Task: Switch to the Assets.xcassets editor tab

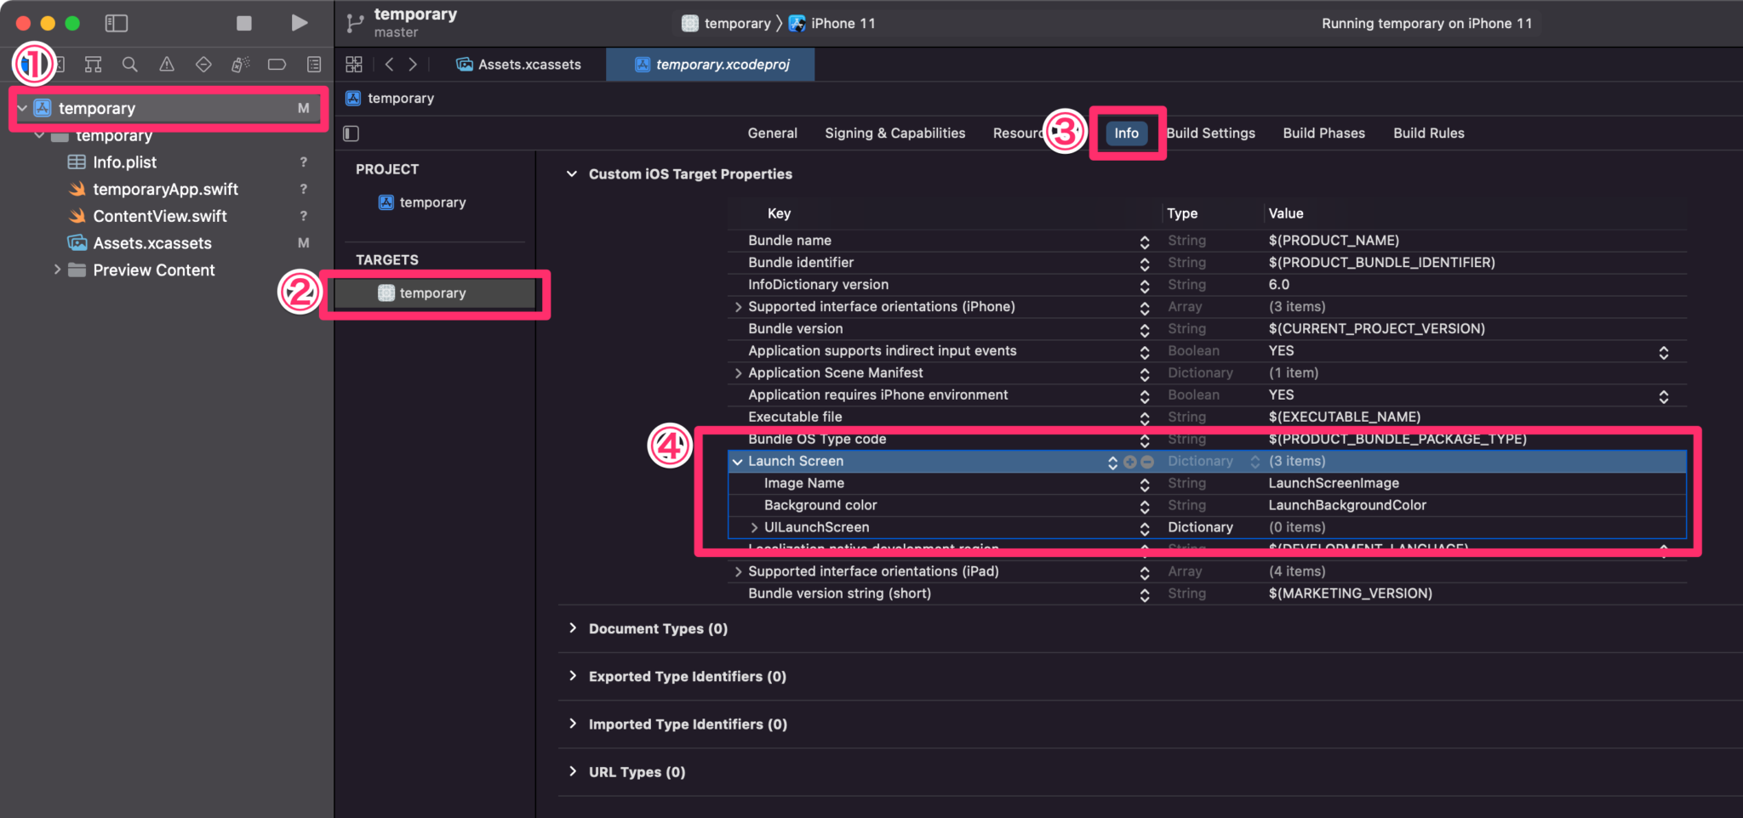Action: 519,65
